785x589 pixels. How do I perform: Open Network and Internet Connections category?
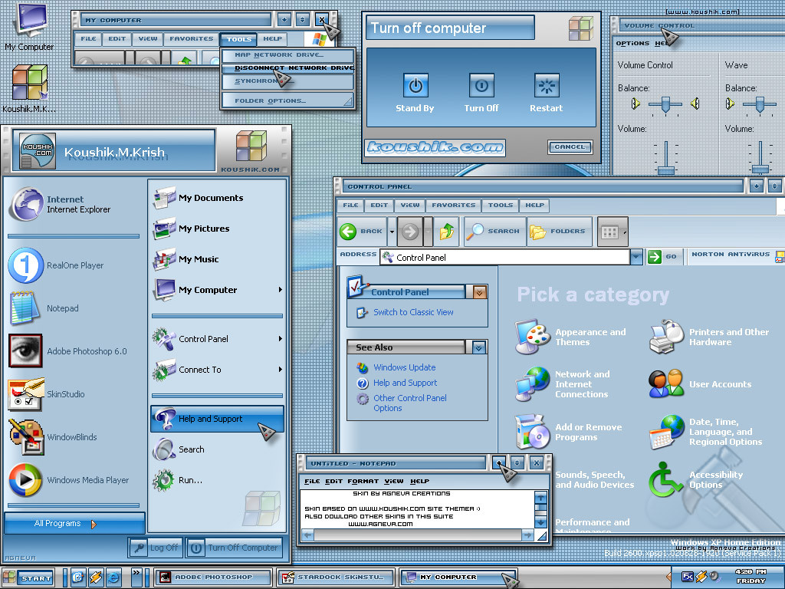point(563,384)
